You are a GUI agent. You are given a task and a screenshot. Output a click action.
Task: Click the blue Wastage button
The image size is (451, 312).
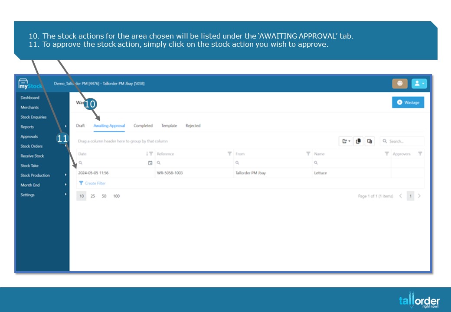pos(408,102)
